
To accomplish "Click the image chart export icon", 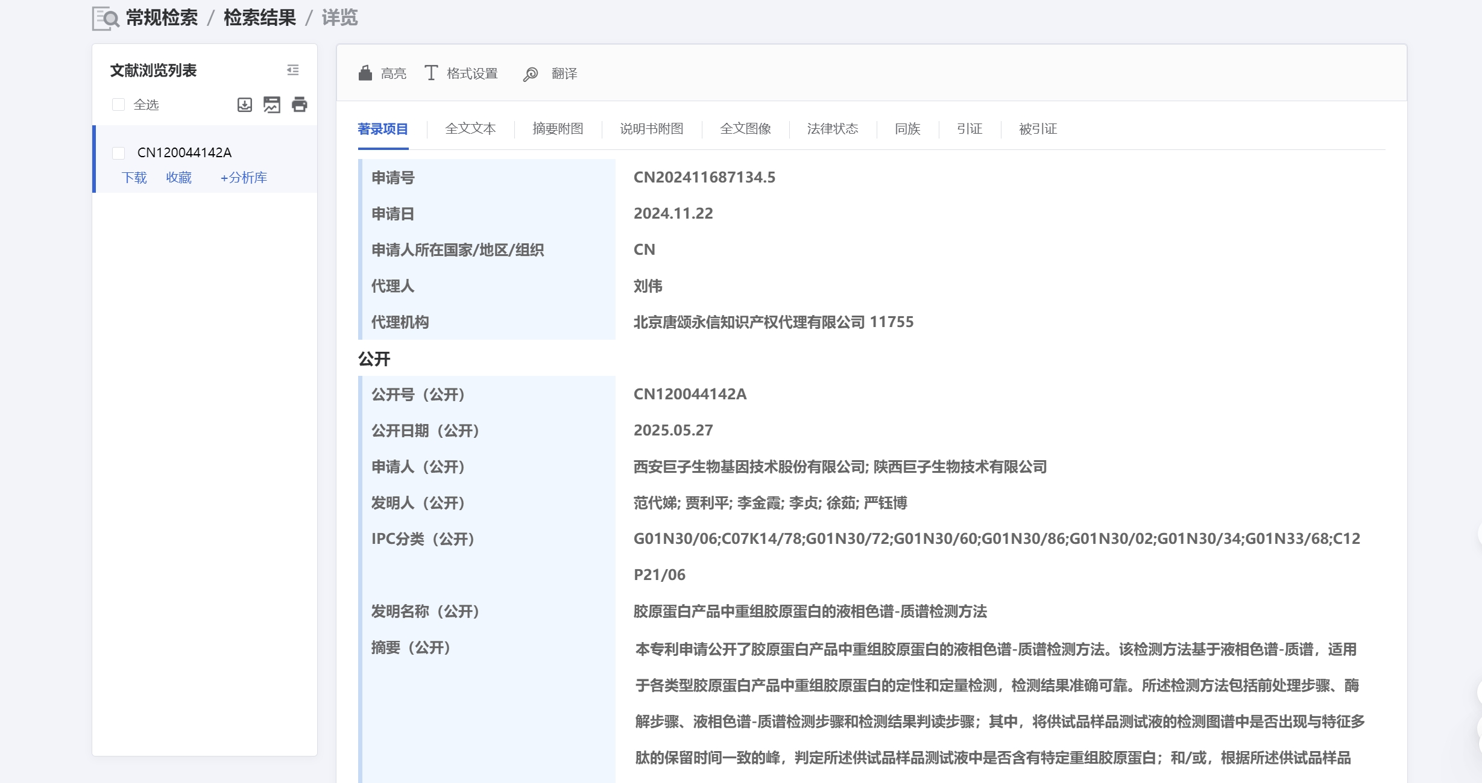I will point(272,105).
